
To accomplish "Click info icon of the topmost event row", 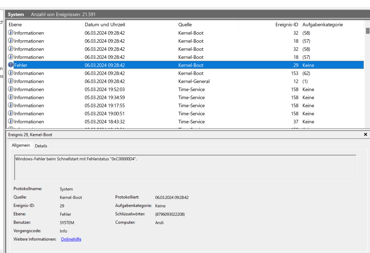I will click(x=11, y=33).
